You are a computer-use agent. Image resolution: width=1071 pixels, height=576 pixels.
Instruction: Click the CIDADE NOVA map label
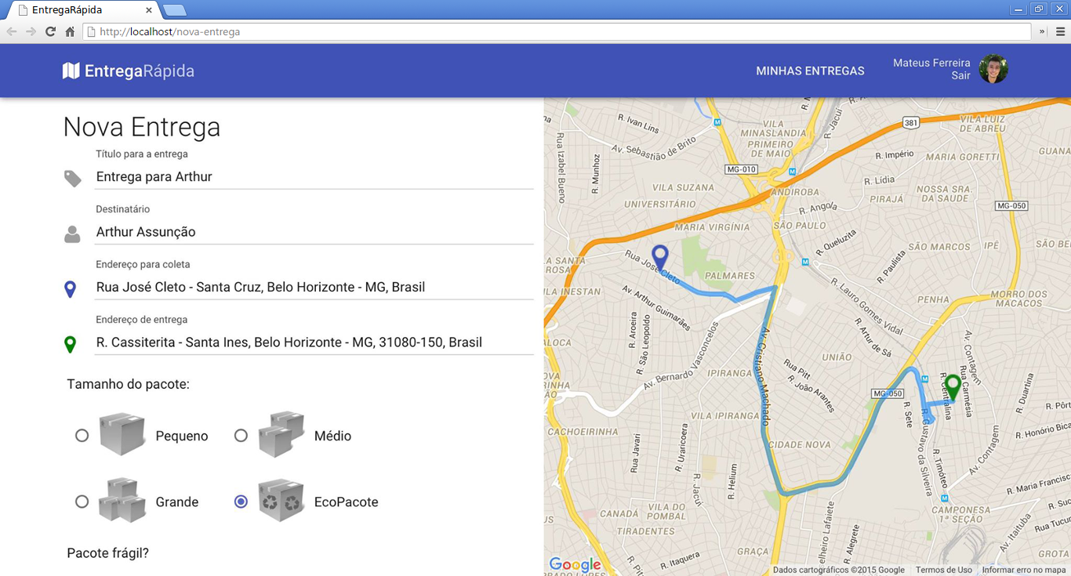click(x=799, y=445)
